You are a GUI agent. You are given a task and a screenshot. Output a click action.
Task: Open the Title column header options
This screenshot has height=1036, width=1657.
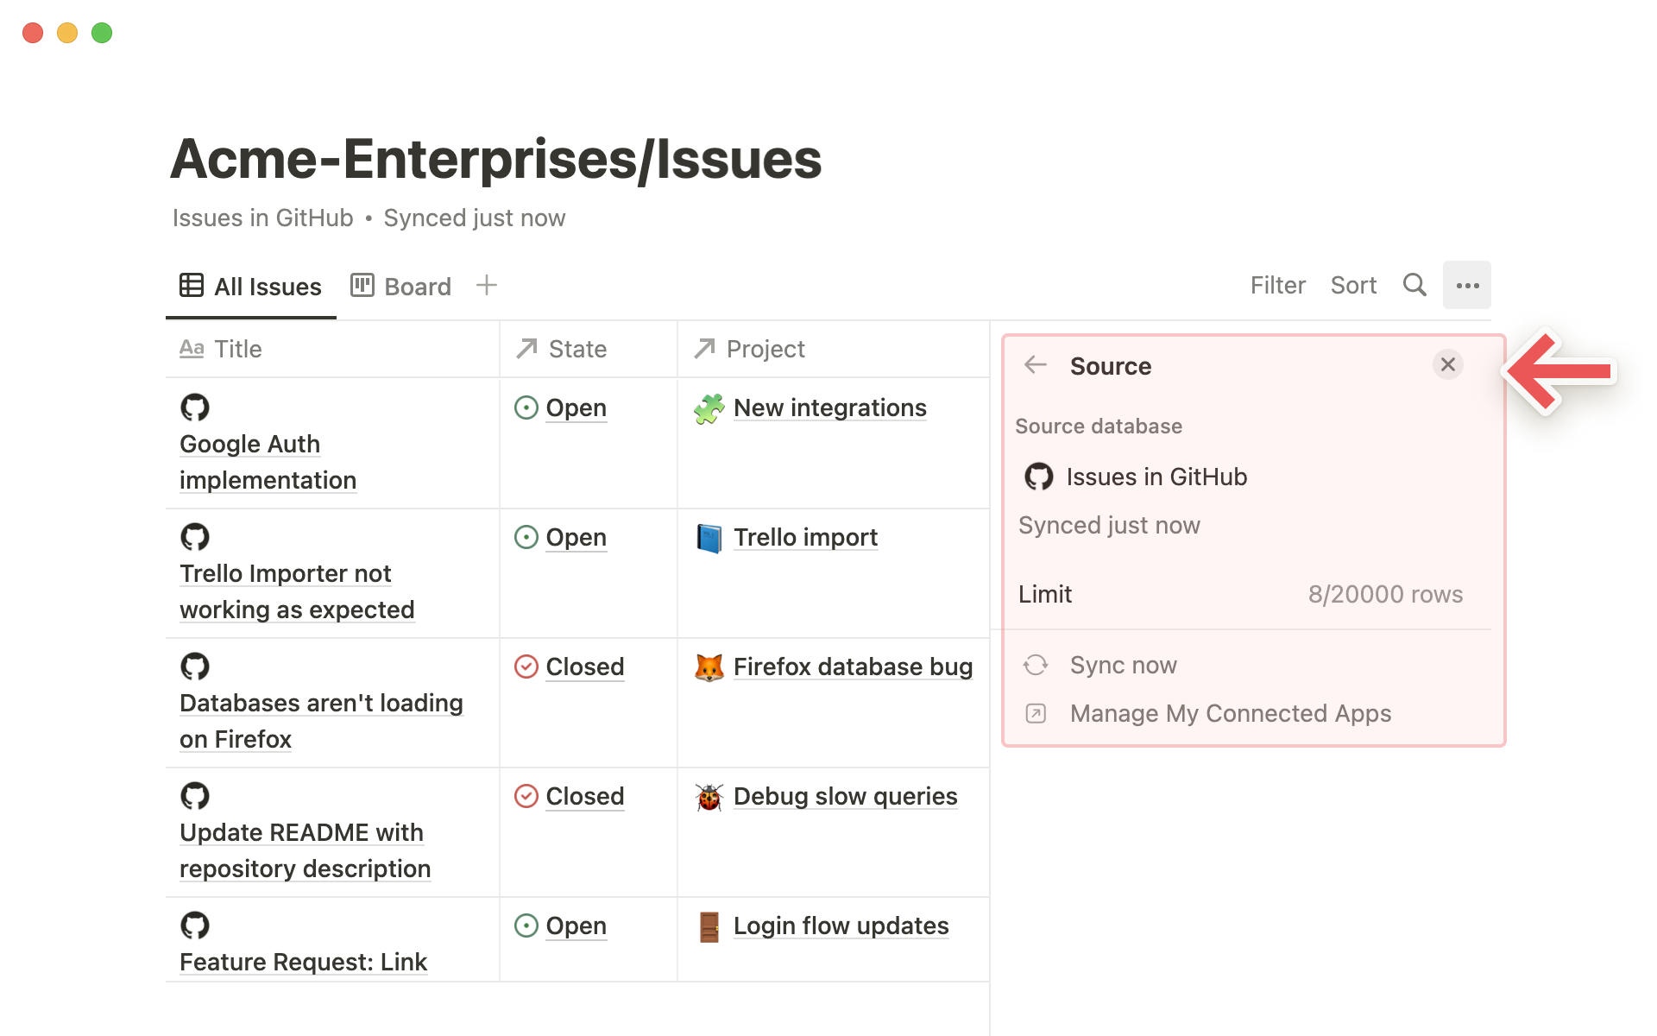tap(237, 349)
